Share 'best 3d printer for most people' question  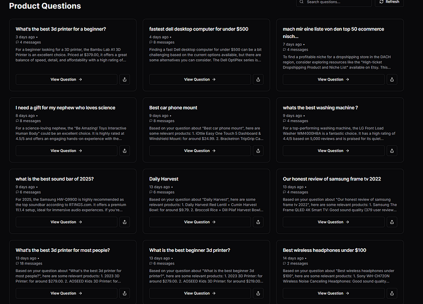click(125, 293)
